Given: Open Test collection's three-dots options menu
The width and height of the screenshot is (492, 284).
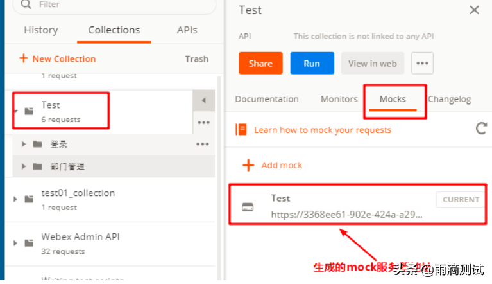Looking at the screenshot, I should point(203,122).
